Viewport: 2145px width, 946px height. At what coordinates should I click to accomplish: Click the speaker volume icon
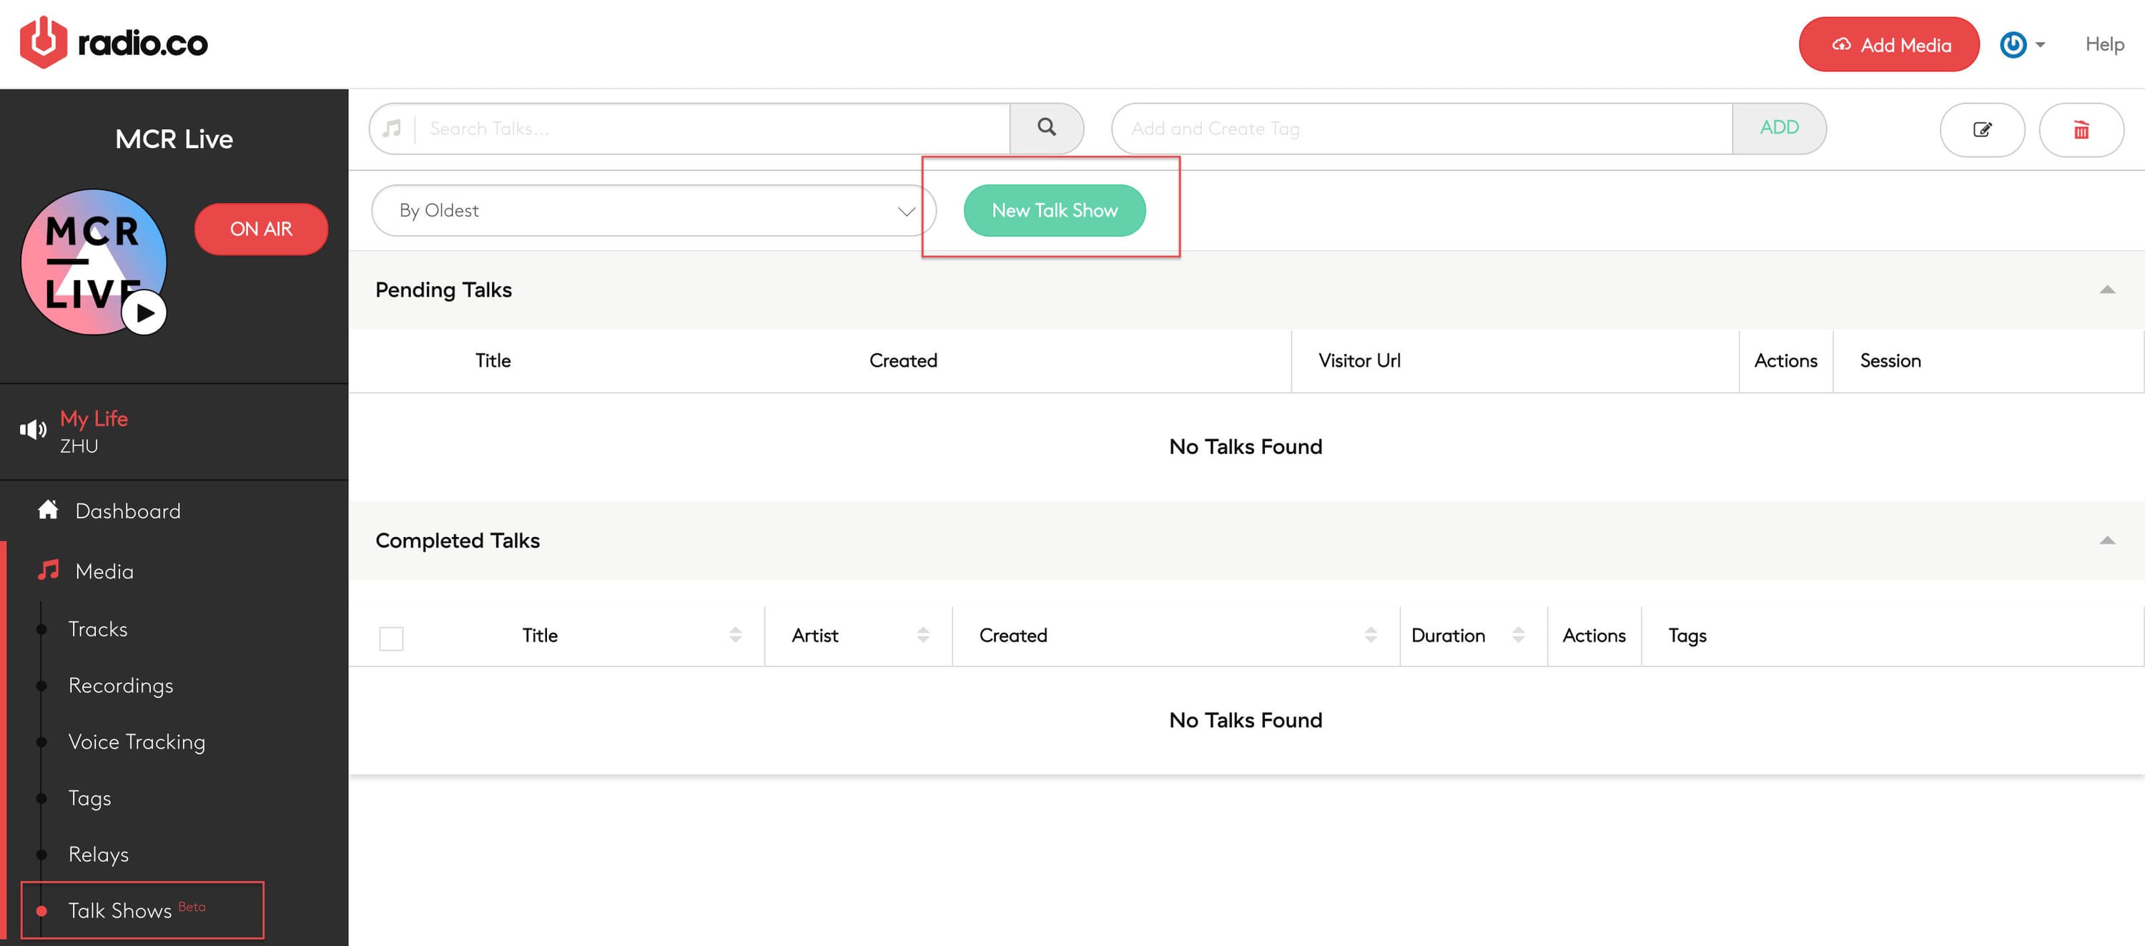point(34,430)
